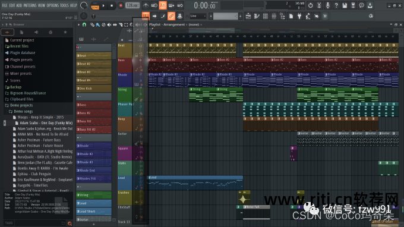Click the red record button
The width and height of the screenshot is (404, 227).
point(121,5)
